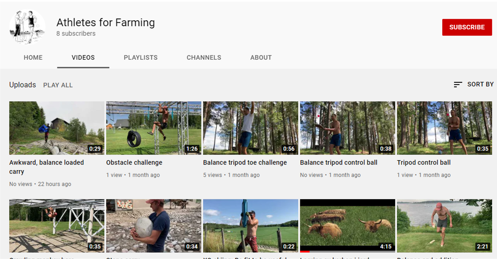Click the Balance tripod control ball title
Image resolution: width=497 pixels, height=259 pixels.
[339, 163]
